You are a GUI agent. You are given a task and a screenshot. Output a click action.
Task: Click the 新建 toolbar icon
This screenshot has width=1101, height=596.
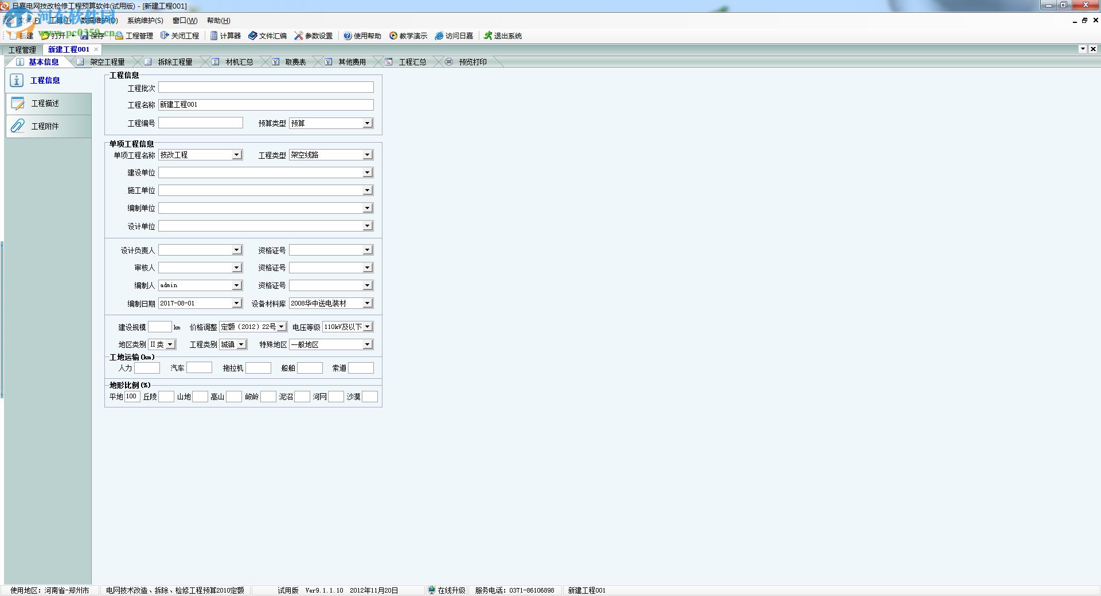click(22, 36)
